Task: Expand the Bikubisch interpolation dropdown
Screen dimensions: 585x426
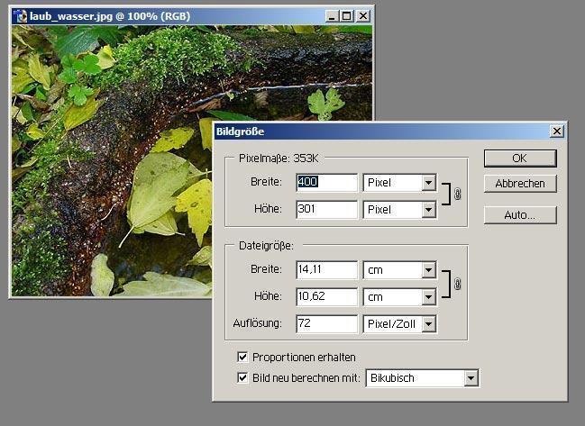Action: [470, 378]
